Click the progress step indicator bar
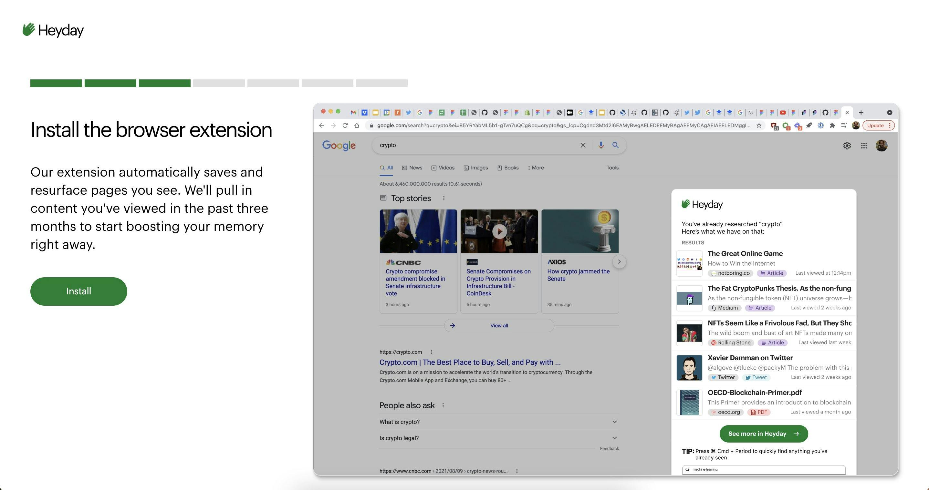The height and width of the screenshot is (490, 929). (x=219, y=82)
